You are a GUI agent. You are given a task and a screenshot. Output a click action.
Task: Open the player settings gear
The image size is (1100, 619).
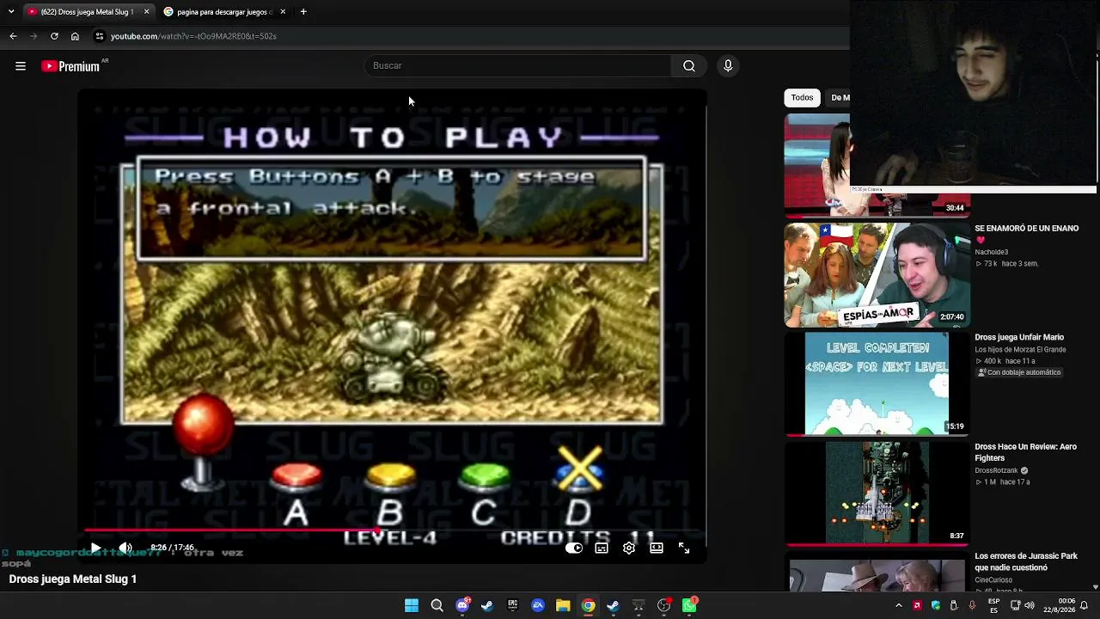coord(629,548)
